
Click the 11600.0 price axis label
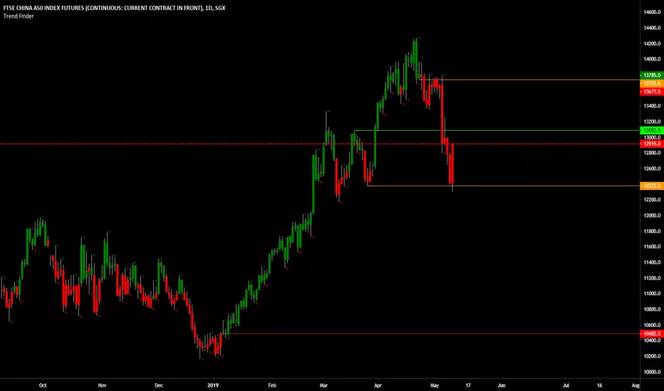(x=653, y=247)
